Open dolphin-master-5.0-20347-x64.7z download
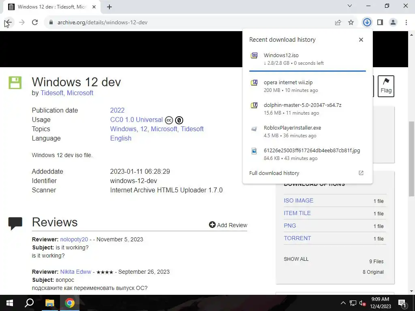 click(x=308, y=109)
